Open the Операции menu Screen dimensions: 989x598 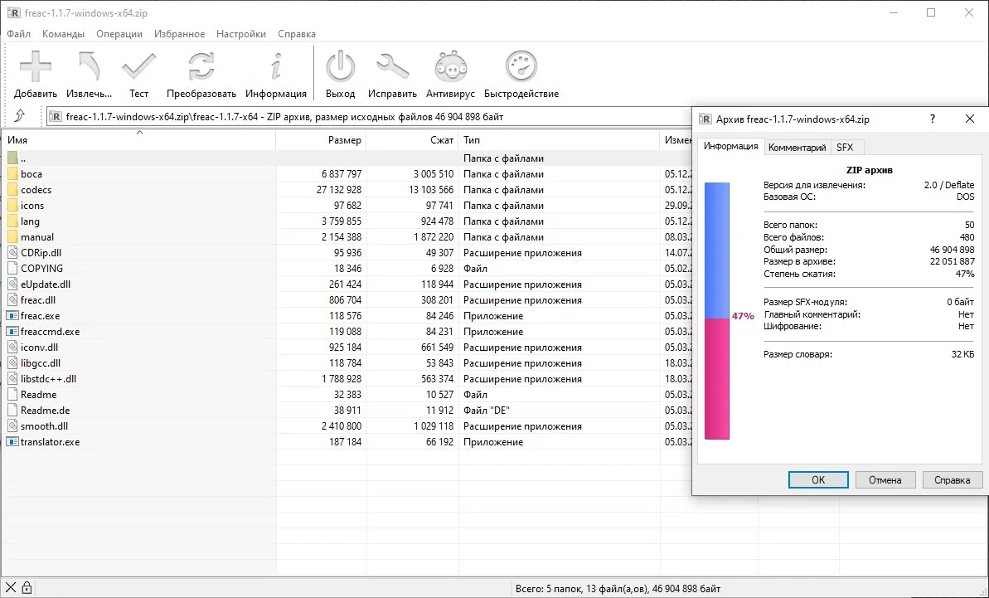pyautogui.click(x=119, y=34)
